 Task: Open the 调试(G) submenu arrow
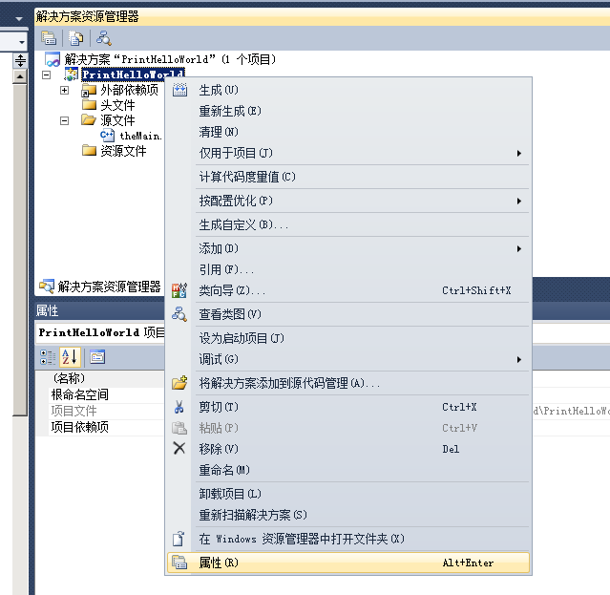click(519, 359)
